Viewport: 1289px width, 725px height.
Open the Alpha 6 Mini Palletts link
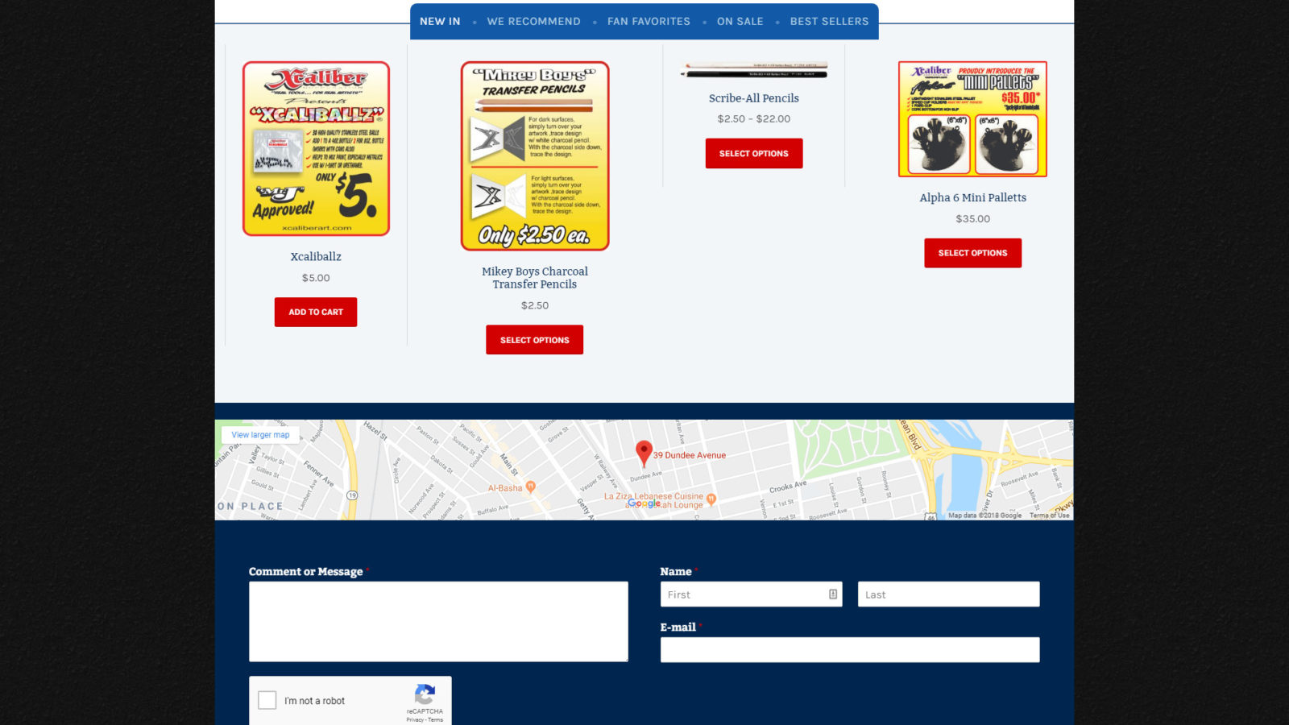tap(972, 198)
